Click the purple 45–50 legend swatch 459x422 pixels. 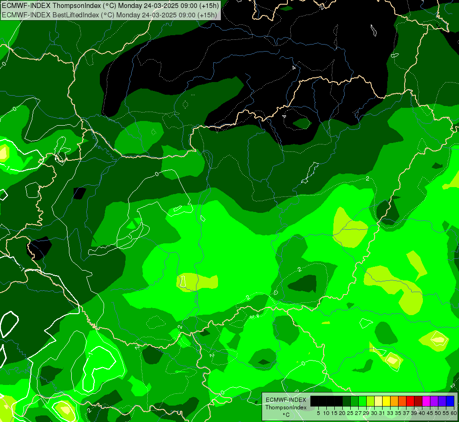pos(434,401)
